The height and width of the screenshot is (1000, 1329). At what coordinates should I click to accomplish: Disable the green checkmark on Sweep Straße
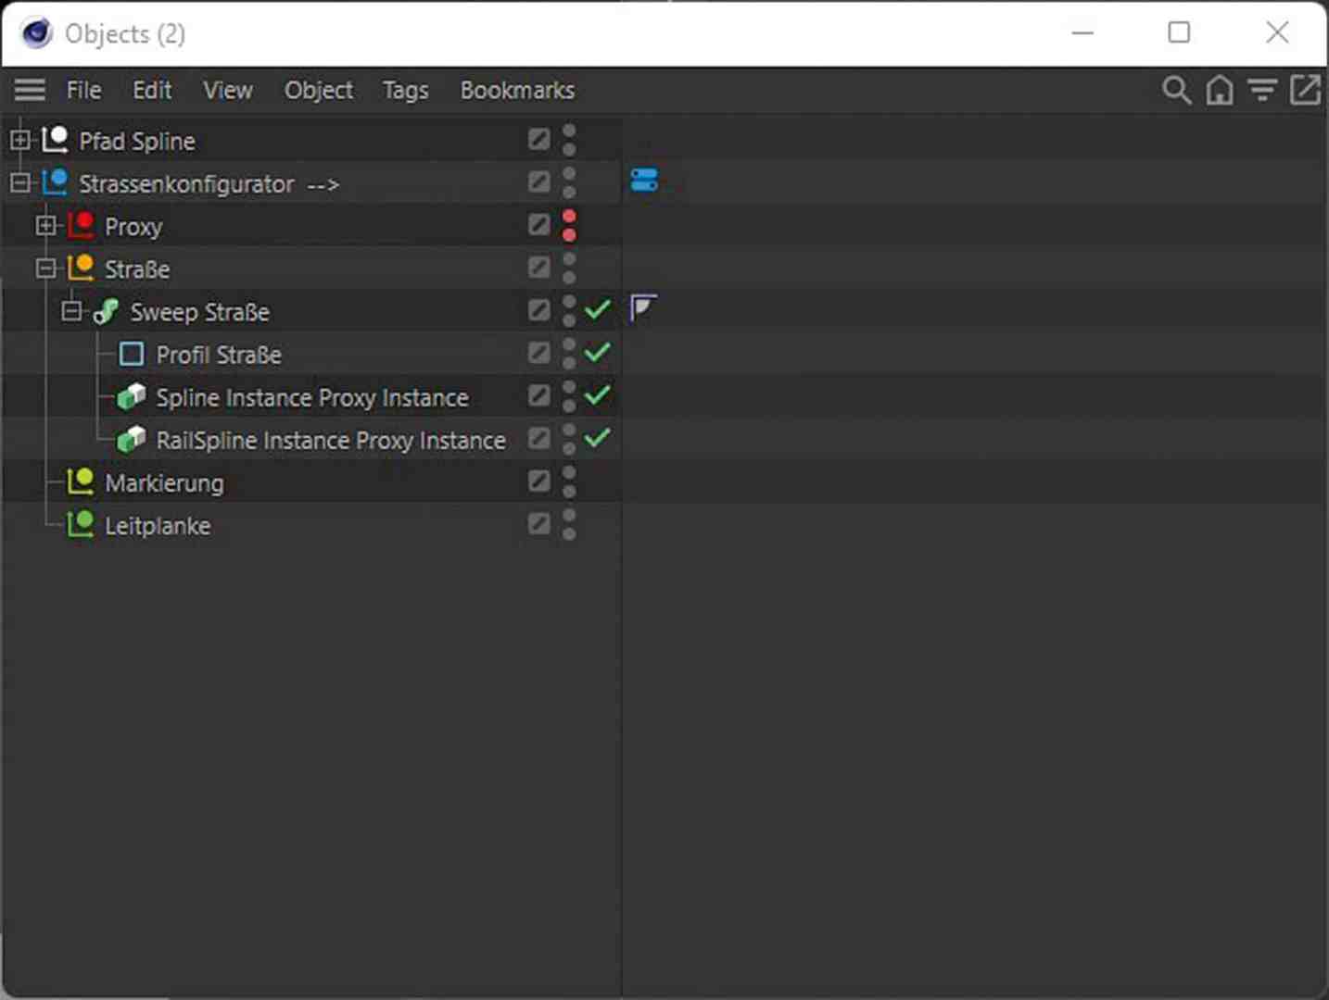pyautogui.click(x=598, y=310)
